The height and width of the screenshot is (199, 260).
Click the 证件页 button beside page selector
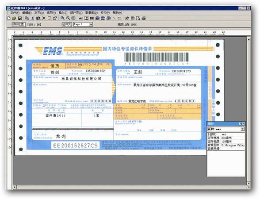[67, 24]
